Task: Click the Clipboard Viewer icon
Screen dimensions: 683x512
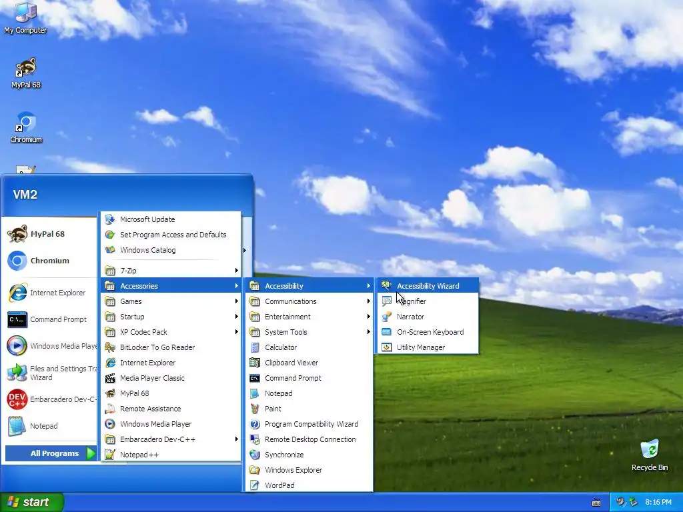Action: point(255,363)
